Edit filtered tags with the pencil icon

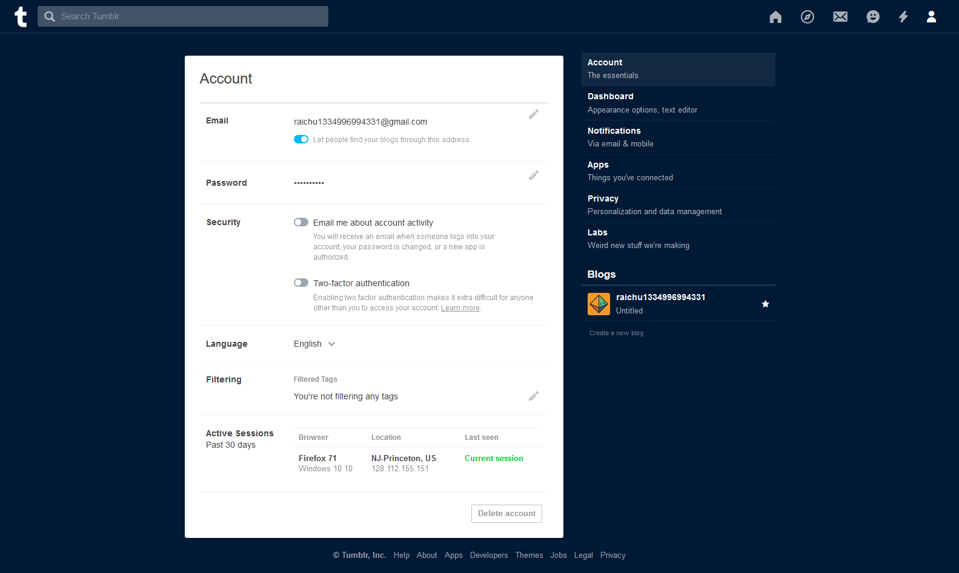pos(534,396)
